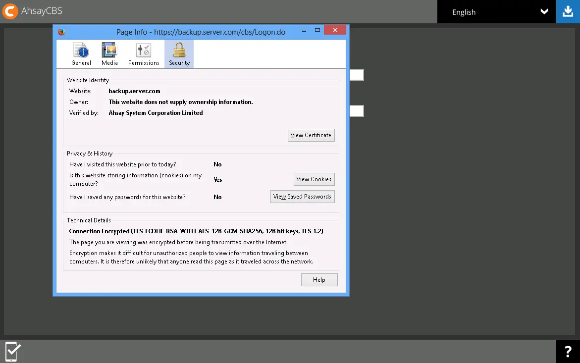Viewport: 580px width, 363px height.
Task: Open the question mark help icon
Action: click(568, 351)
